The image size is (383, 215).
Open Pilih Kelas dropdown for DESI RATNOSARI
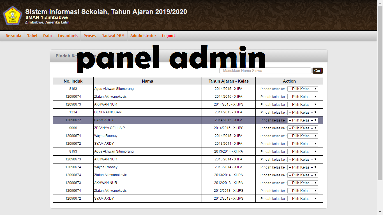(303, 113)
